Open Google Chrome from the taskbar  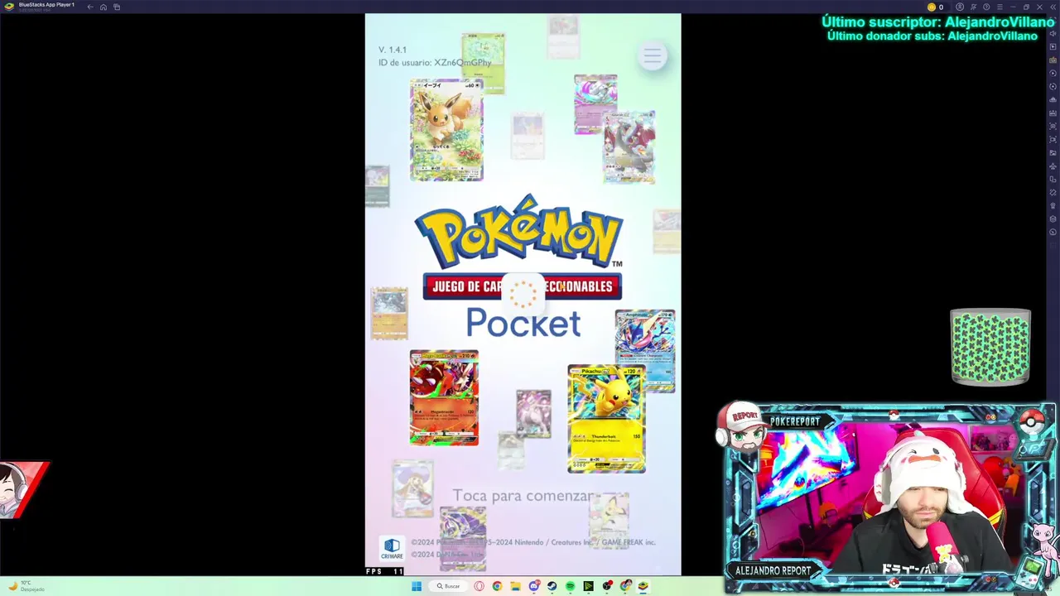pyautogui.click(x=497, y=586)
